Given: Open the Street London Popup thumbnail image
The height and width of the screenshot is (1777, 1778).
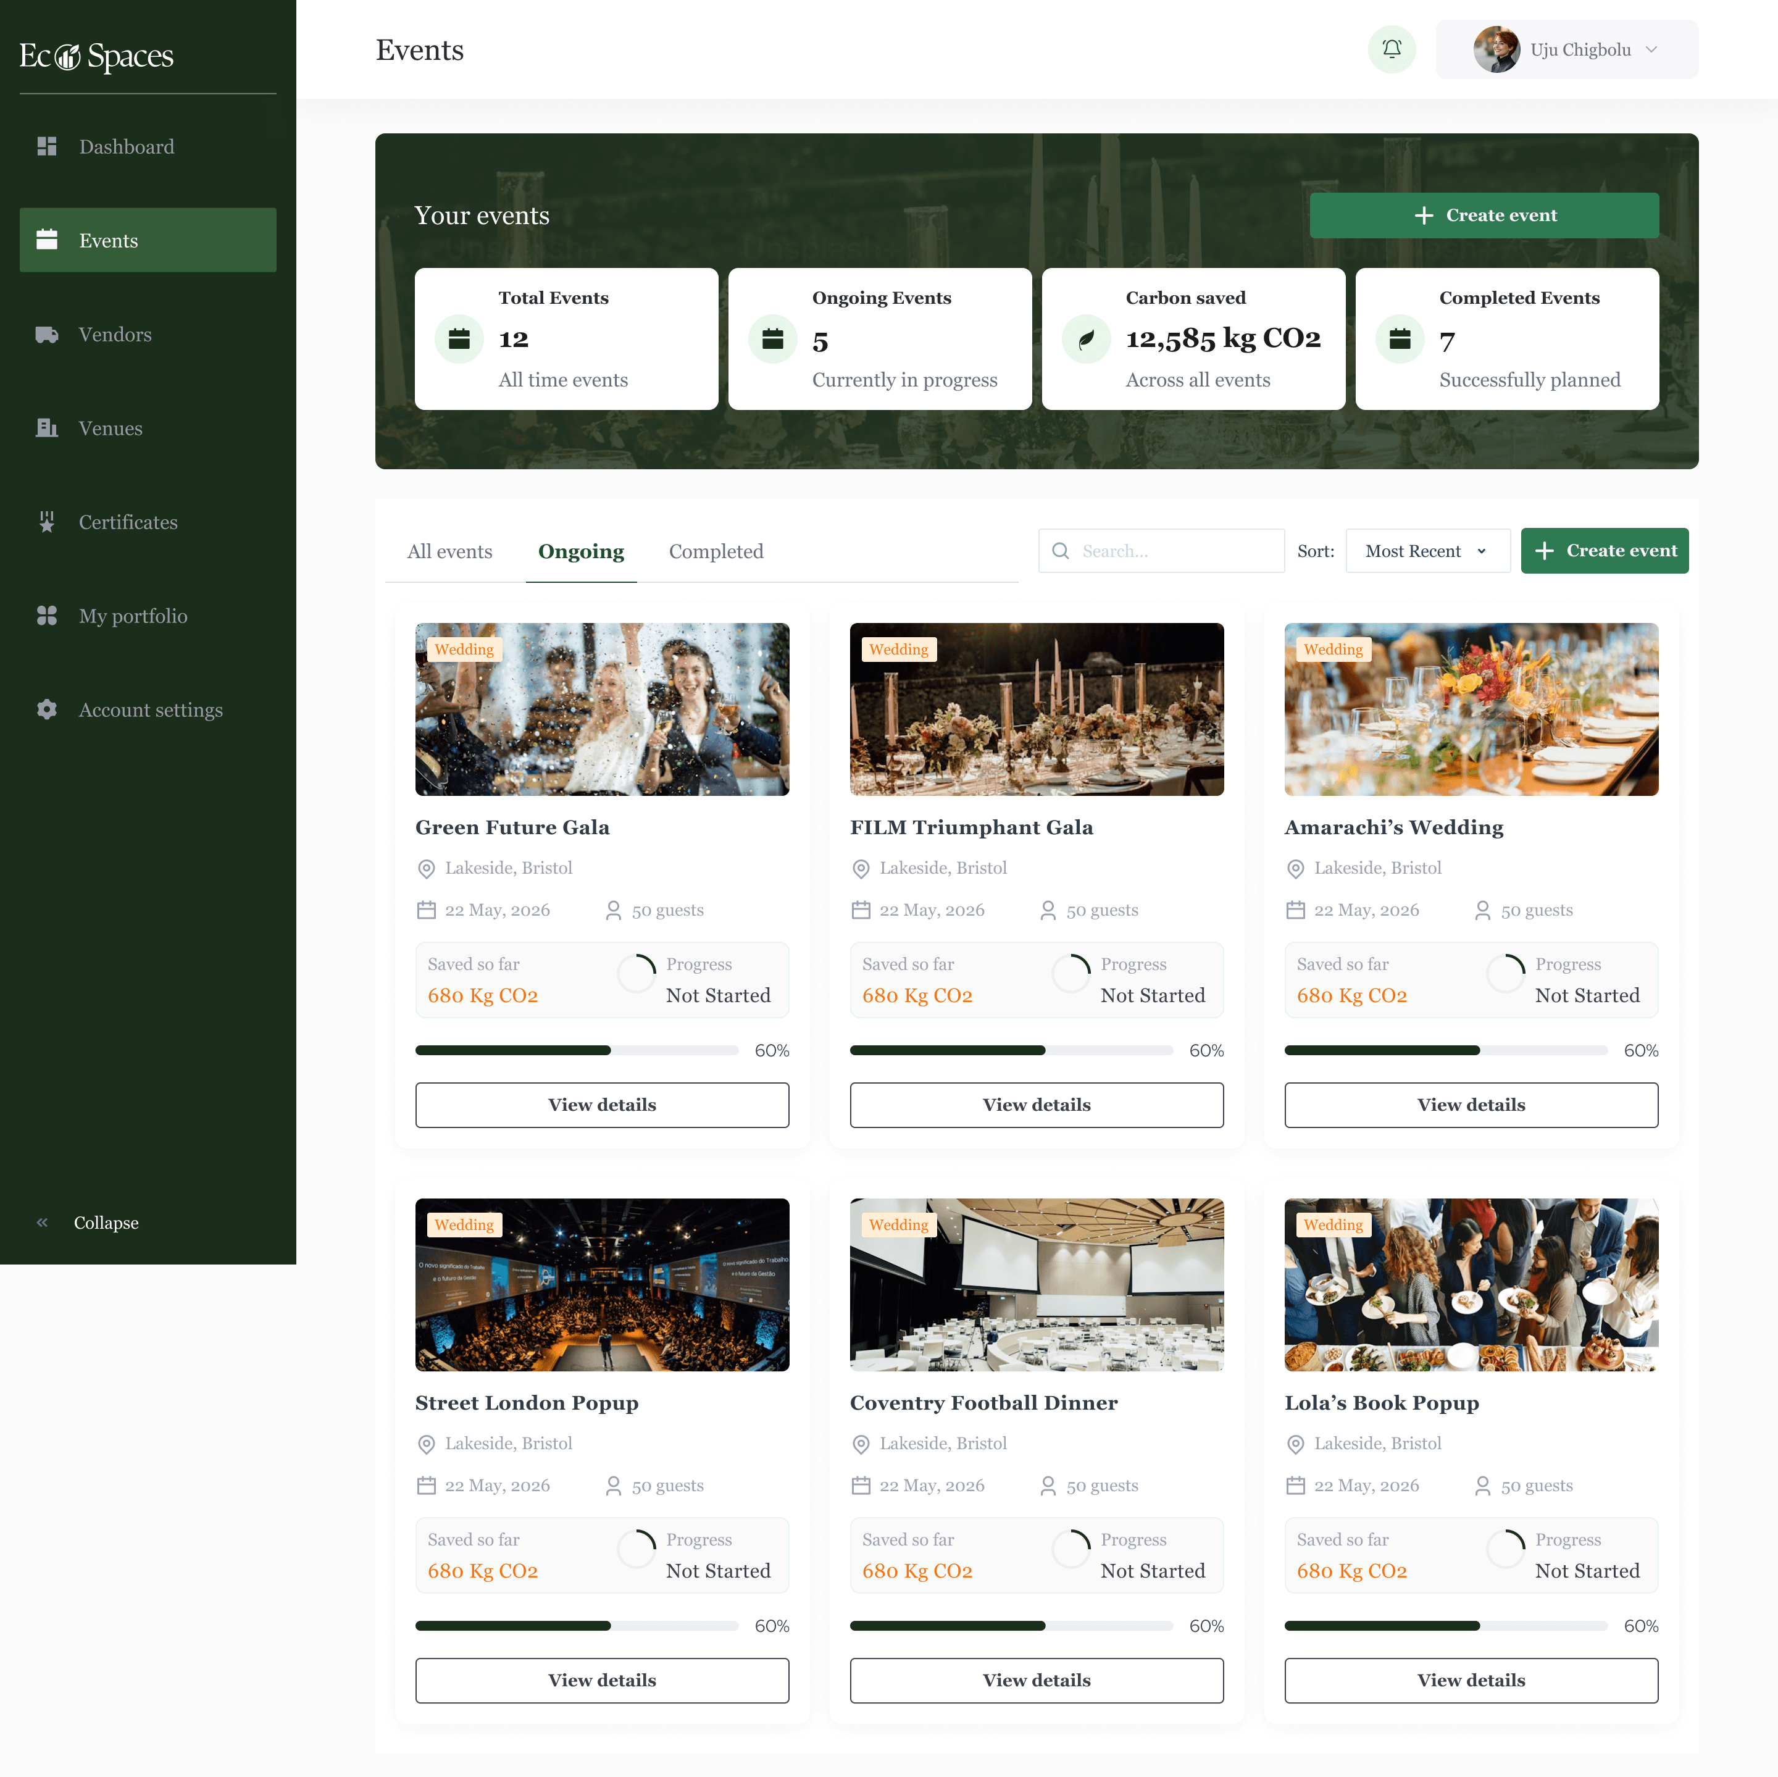Looking at the screenshot, I should click(x=602, y=1285).
